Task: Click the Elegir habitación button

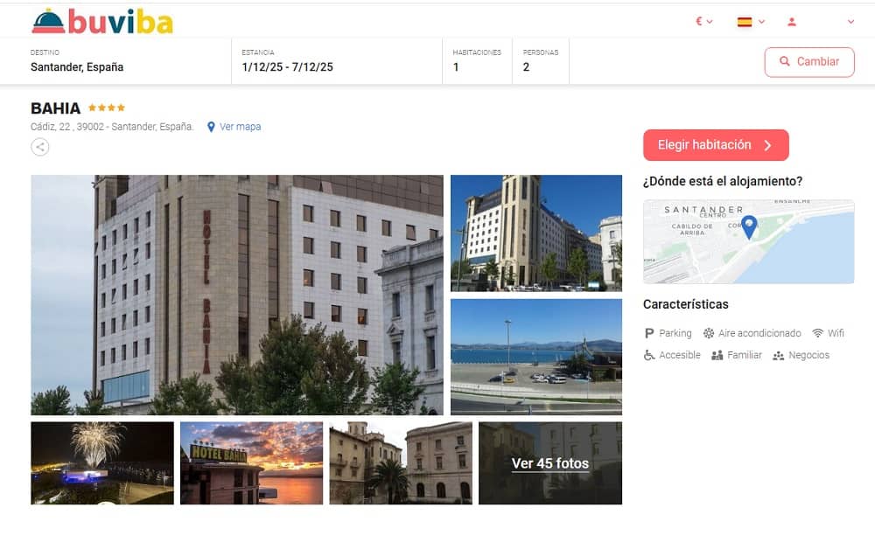Action: (716, 145)
